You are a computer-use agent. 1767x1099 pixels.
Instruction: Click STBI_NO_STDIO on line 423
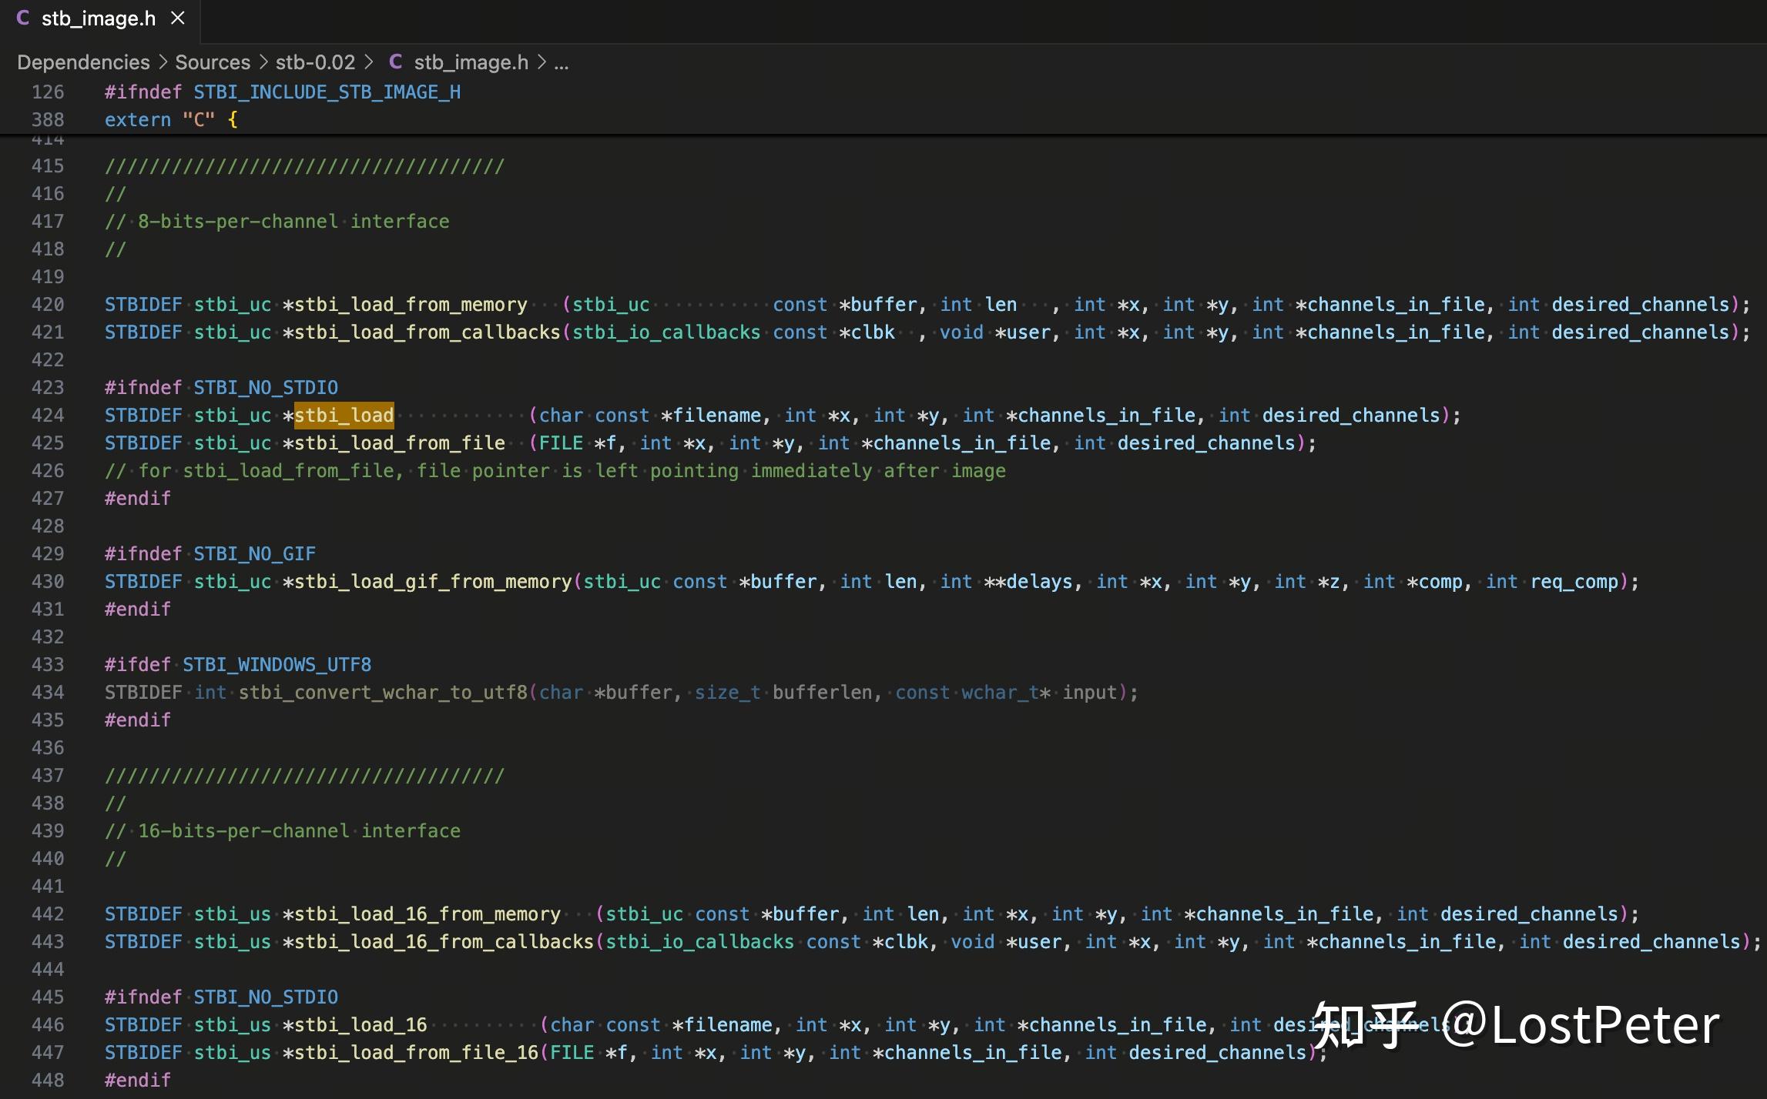point(266,388)
